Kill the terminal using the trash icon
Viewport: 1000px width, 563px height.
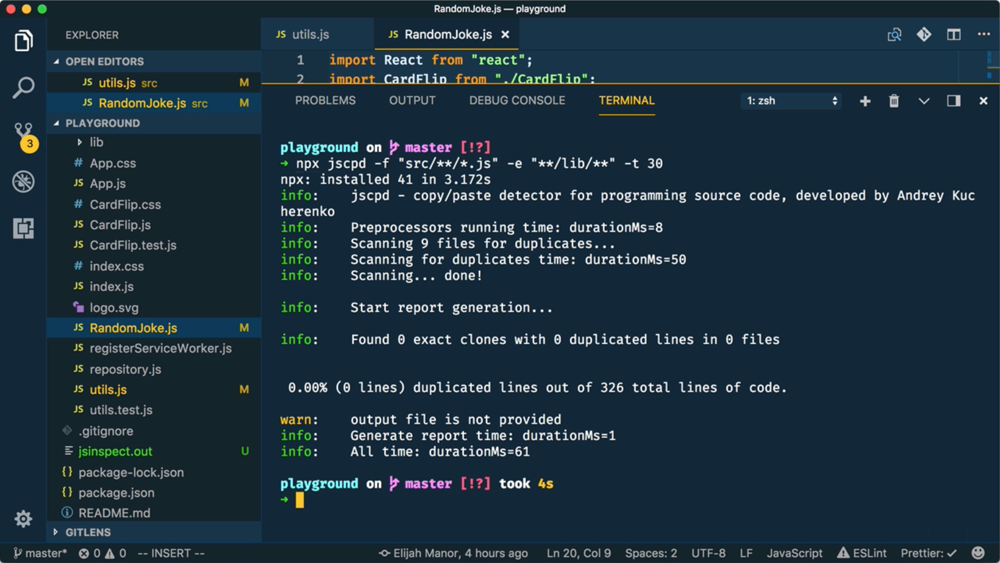tap(894, 101)
